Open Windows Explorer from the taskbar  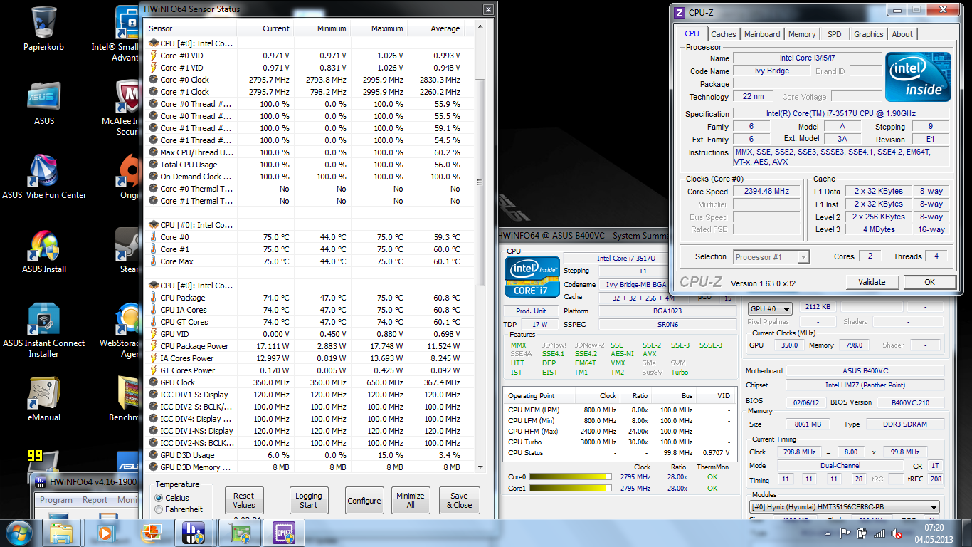point(61,533)
